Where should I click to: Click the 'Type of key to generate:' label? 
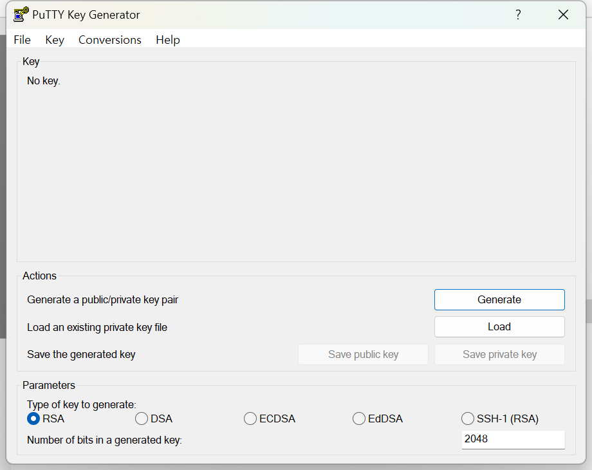coord(82,404)
